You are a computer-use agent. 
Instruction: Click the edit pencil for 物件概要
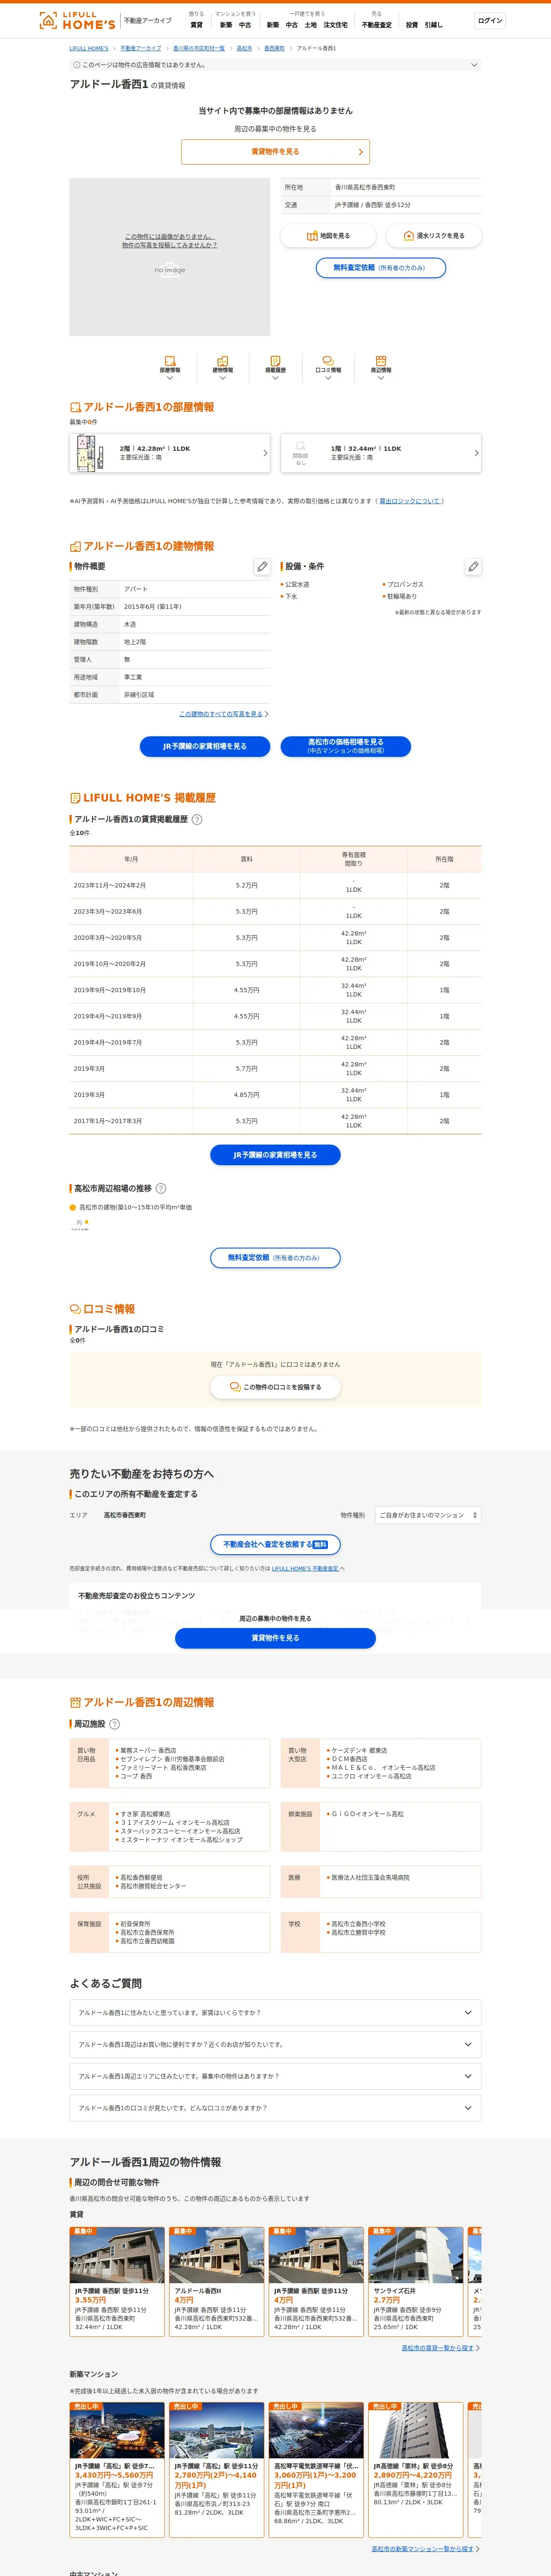point(262,567)
